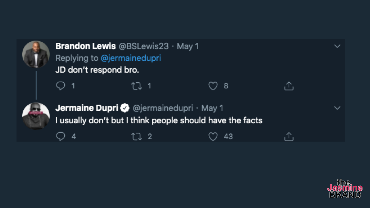This screenshot has height=208, width=370.
Task: Reply to Jermaine Dupri's tweet
Action: tap(61, 136)
